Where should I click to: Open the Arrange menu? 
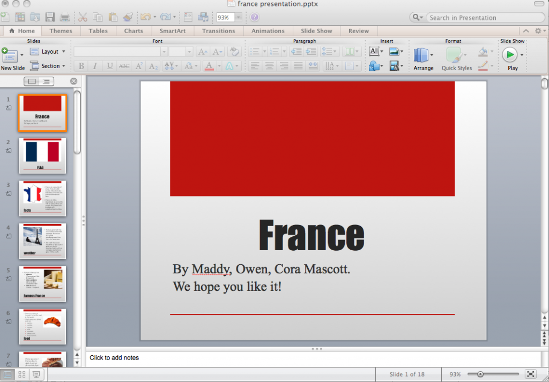tap(424, 59)
